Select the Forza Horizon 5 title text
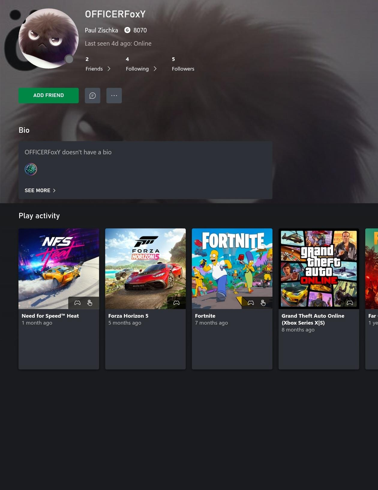This screenshot has width=378, height=490. coord(128,316)
